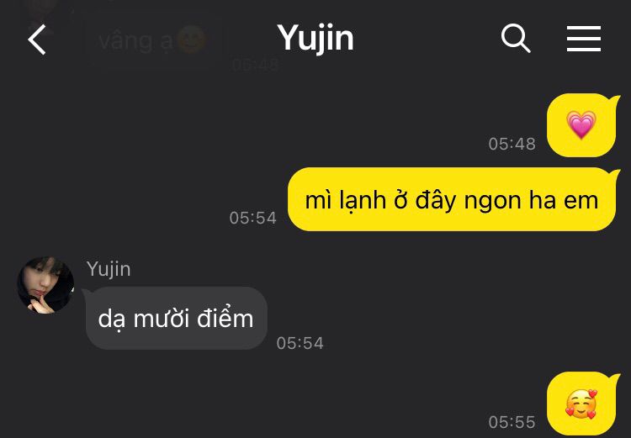Viewport: 631px width, 438px height.
Task: Tap the pink heart emoji message
Action: (x=581, y=124)
